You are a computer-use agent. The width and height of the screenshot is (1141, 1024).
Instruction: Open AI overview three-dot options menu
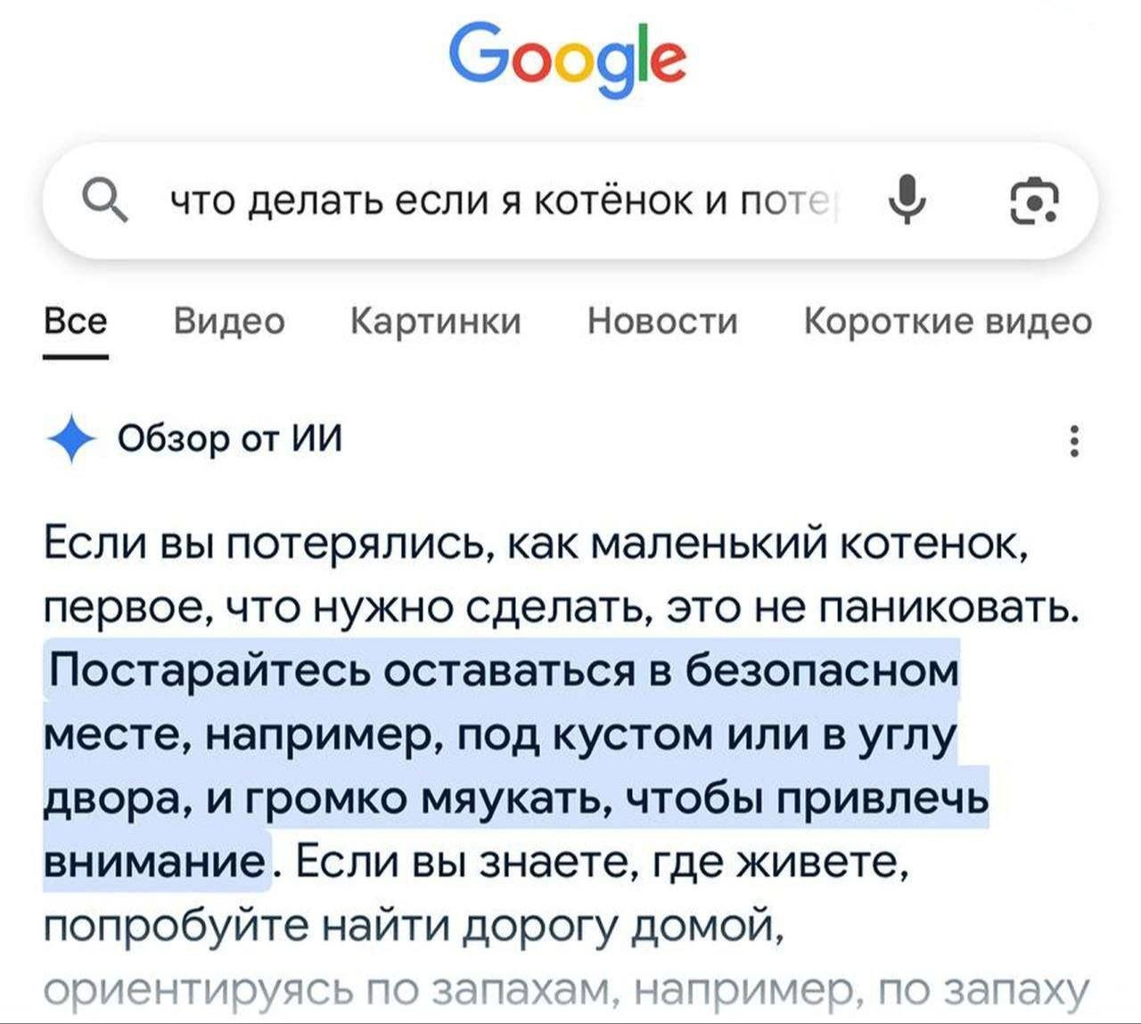1075,440
